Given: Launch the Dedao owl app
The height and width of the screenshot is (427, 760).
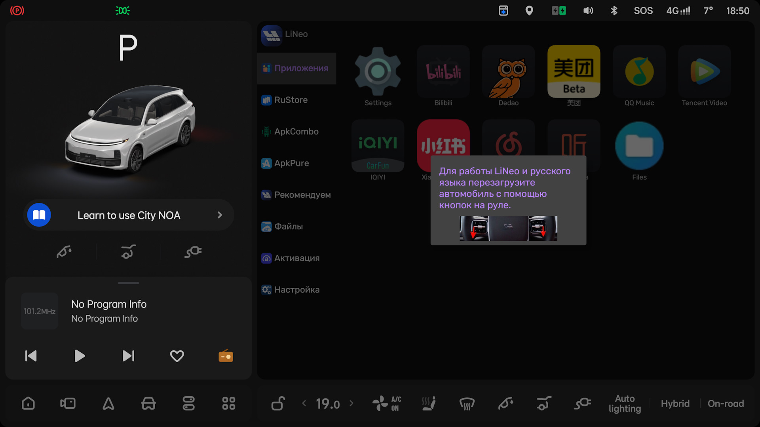Looking at the screenshot, I should pyautogui.click(x=508, y=72).
